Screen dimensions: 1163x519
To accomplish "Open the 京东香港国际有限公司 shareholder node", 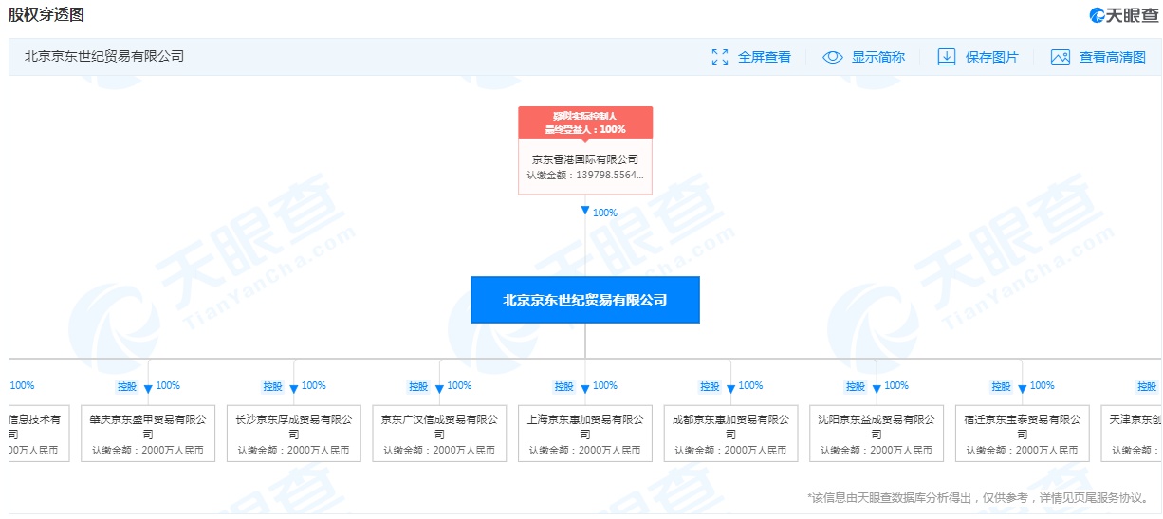I will point(584,166).
